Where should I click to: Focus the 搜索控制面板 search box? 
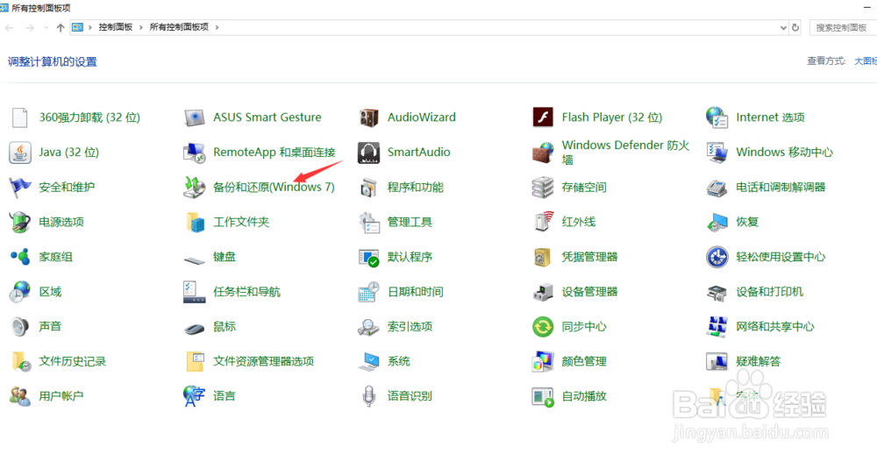pos(843,27)
